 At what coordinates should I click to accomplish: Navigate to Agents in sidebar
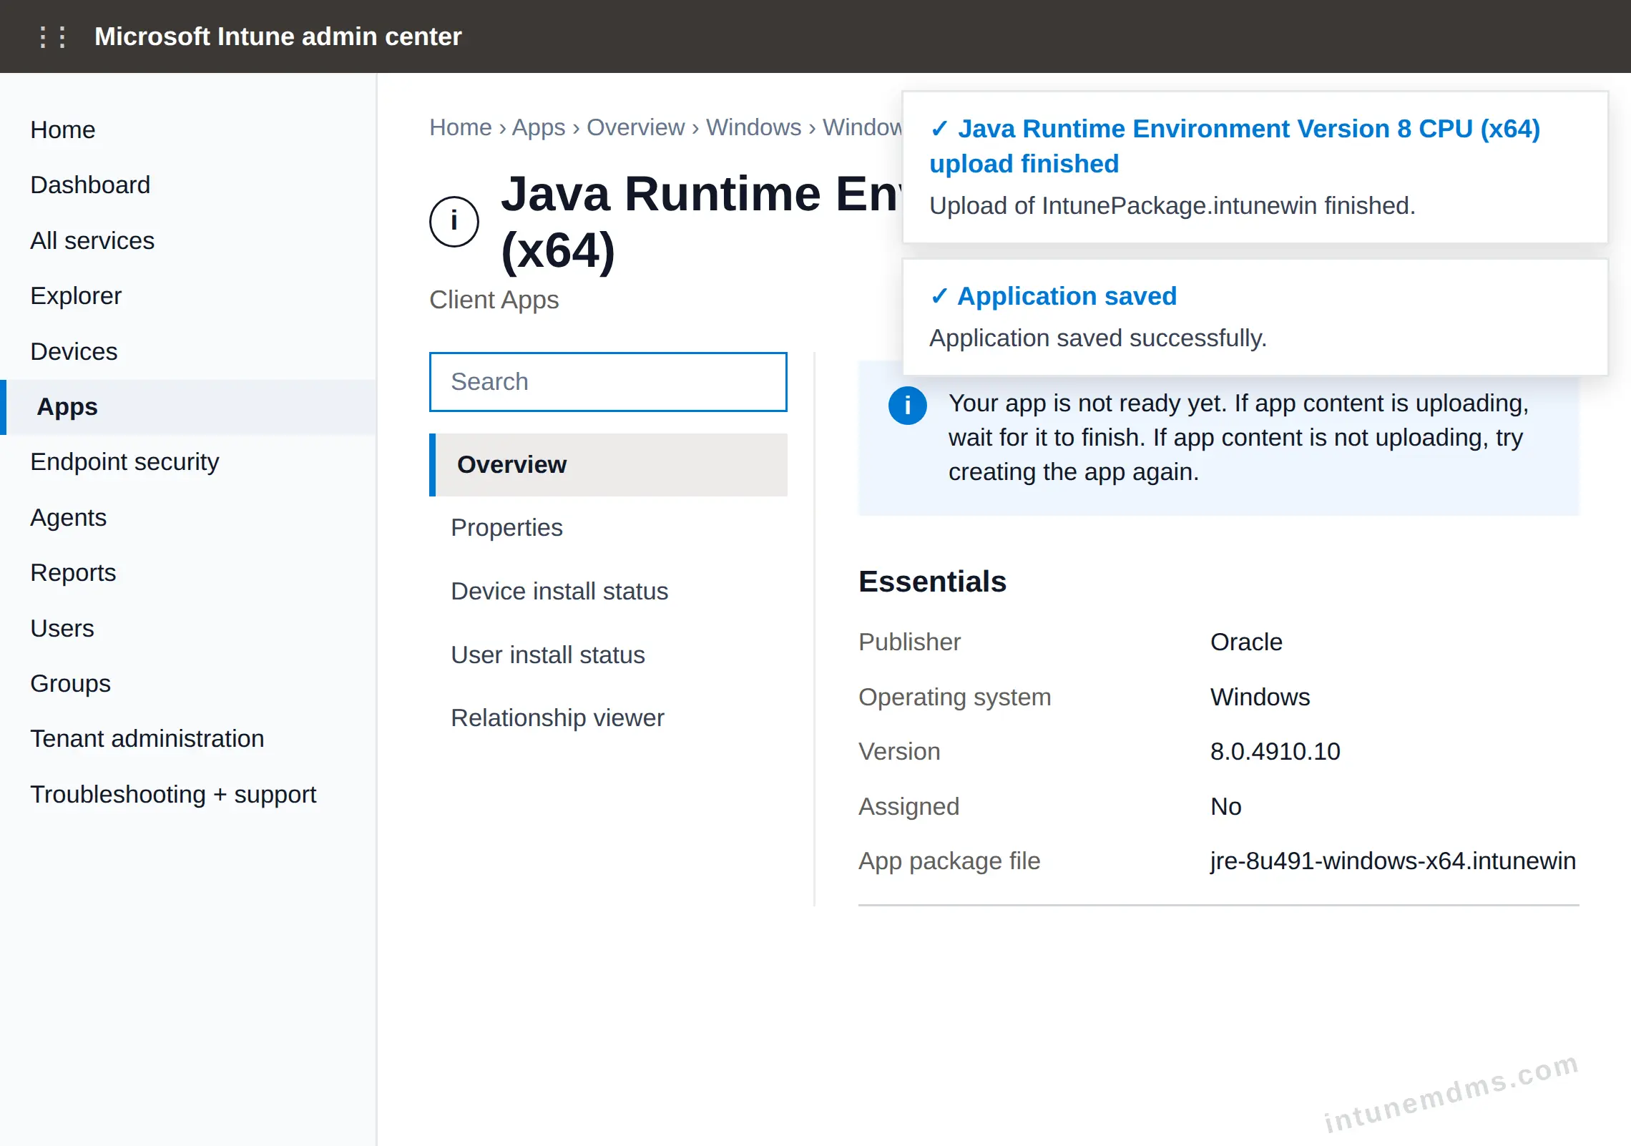tap(68, 518)
